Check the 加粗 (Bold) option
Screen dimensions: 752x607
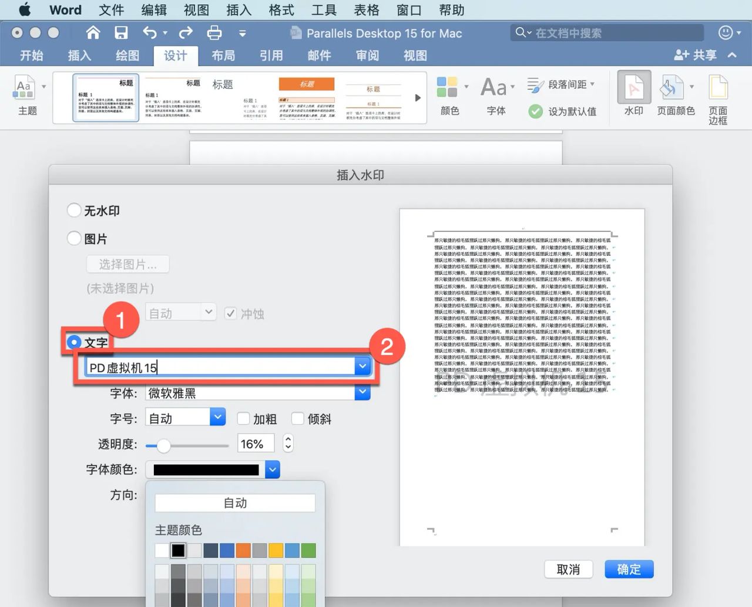click(243, 418)
